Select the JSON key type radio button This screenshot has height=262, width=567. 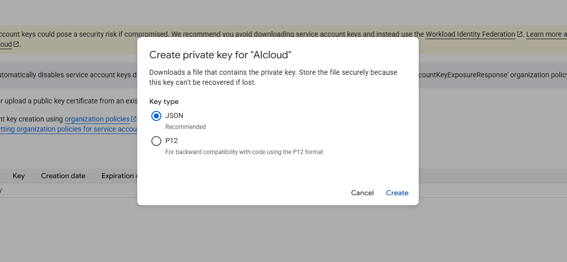(x=156, y=116)
